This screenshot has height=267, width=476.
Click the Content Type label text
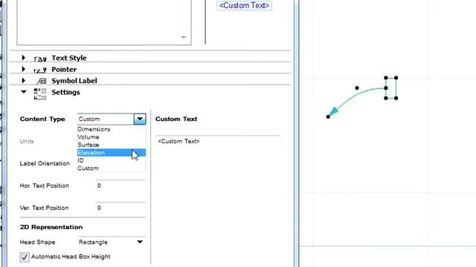coord(42,119)
